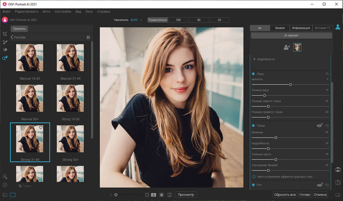Click the add face icon
The height and width of the screenshot is (201, 343).
coord(286,47)
